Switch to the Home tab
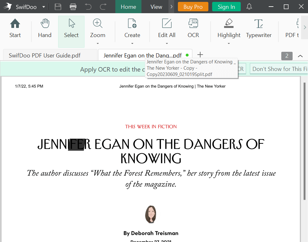 128,7
